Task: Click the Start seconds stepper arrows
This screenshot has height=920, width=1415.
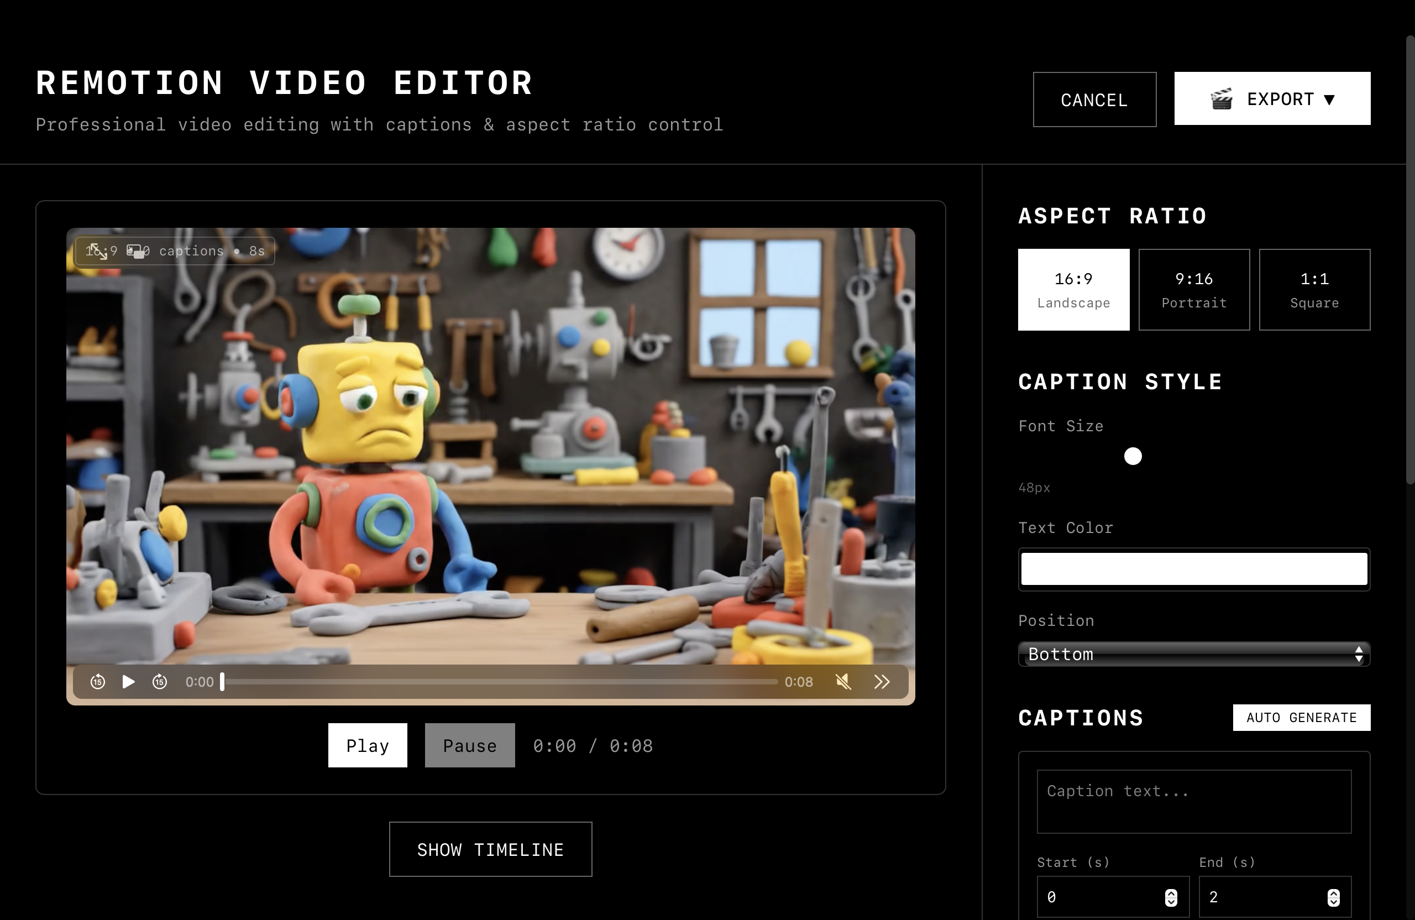Action: [1171, 897]
